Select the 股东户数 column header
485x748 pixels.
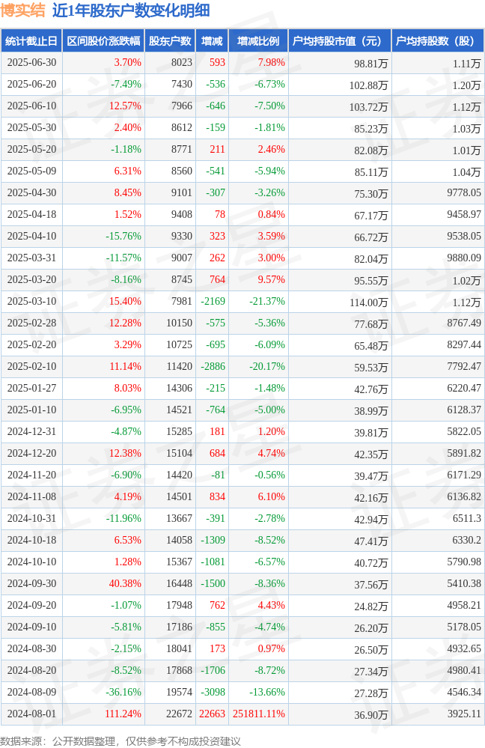pyautogui.click(x=170, y=41)
